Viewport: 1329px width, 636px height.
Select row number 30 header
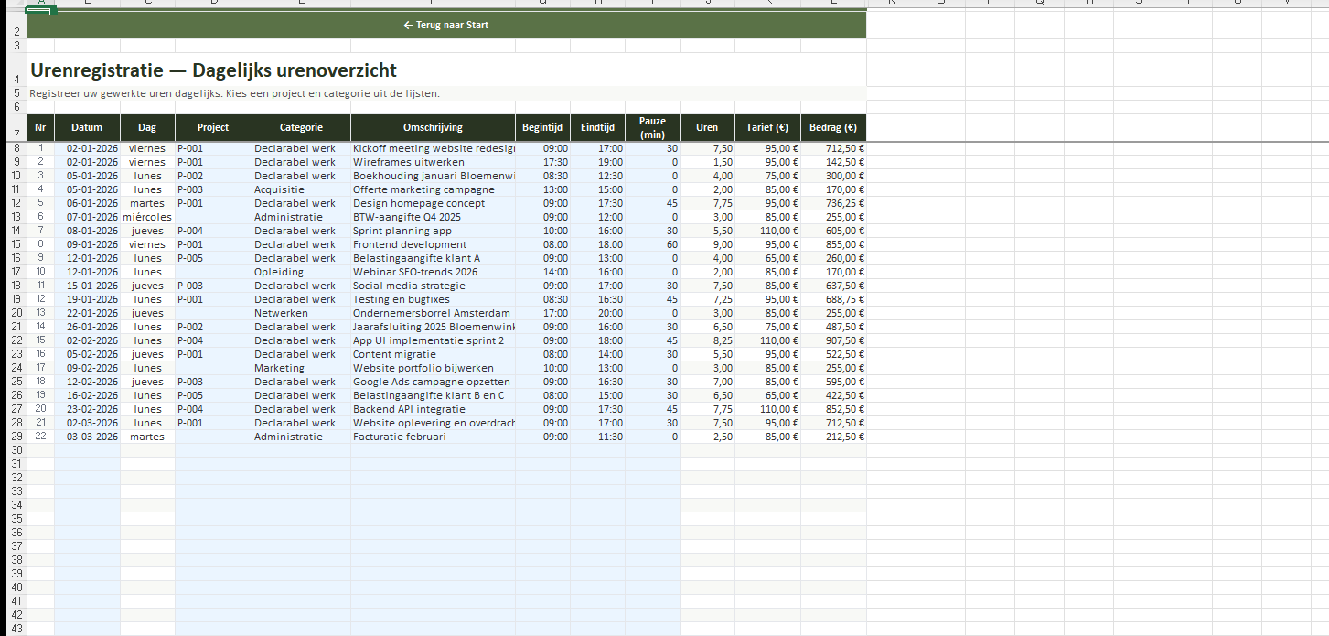tap(16, 450)
